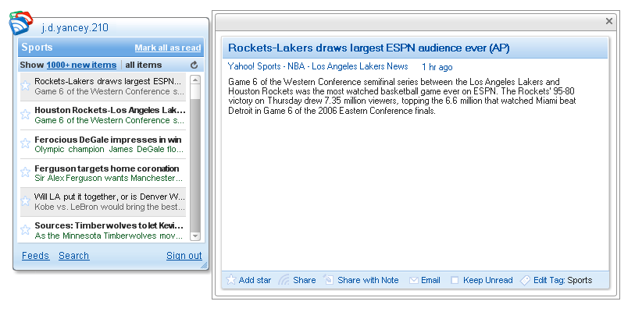Image resolution: width=635 pixels, height=319 pixels.
Task: Check the Keep Unread checkbox
Action: (455, 280)
